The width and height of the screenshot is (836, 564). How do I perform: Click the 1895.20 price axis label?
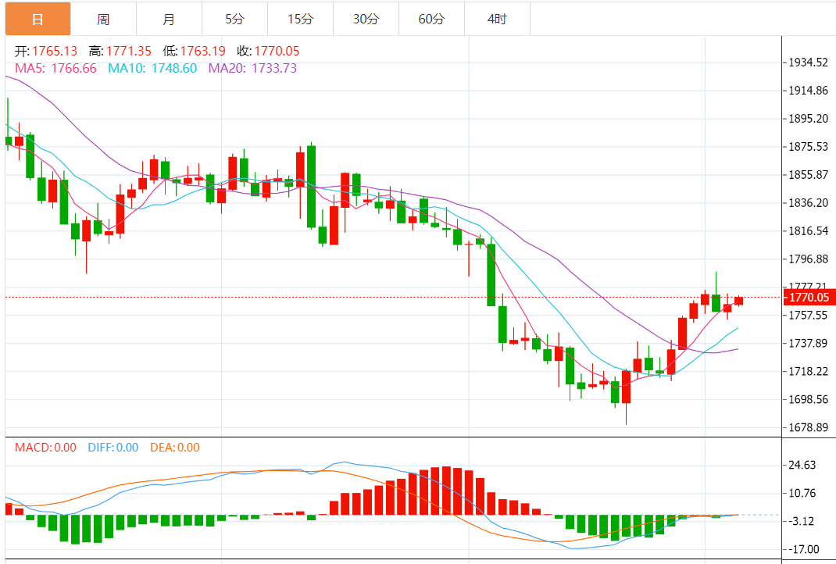(809, 118)
